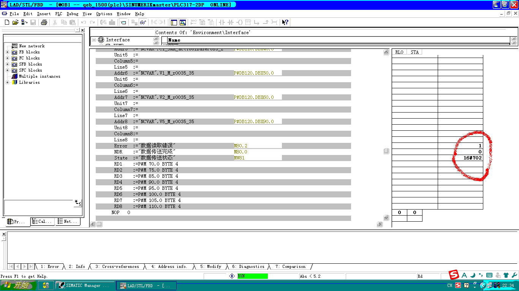Open the 1: Error details tab
Viewport: 519px width, 291px height.
[50, 267]
